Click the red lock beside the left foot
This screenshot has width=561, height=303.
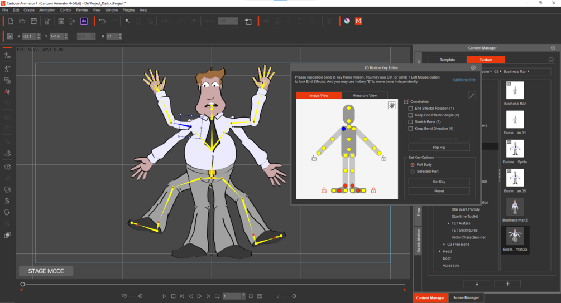(324, 190)
